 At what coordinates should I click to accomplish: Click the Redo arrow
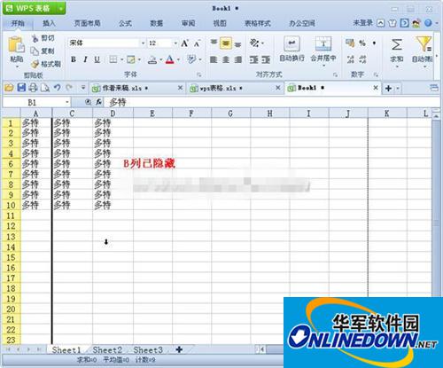(69, 88)
